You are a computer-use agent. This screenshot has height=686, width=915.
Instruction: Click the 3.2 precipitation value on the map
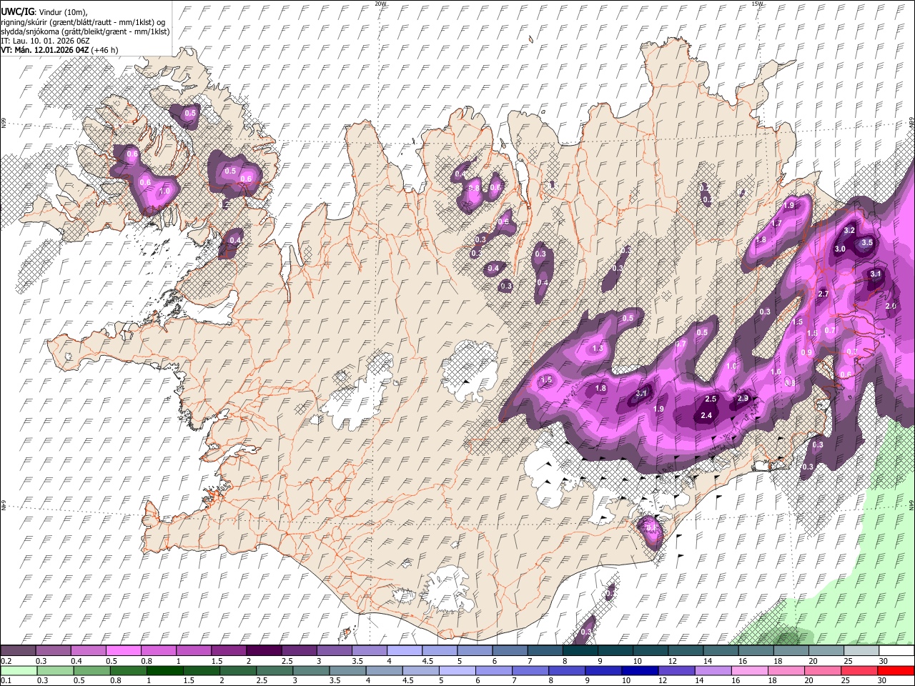[x=849, y=231]
